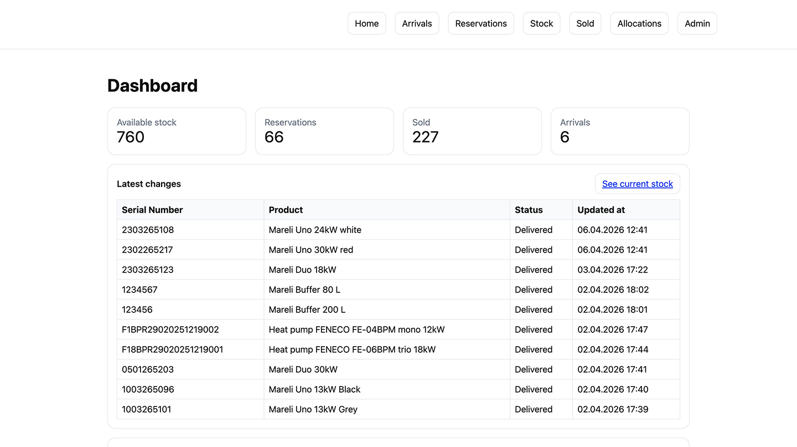Click product Mareli Uno 24kW white
This screenshot has height=447, width=797.
coord(315,230)
